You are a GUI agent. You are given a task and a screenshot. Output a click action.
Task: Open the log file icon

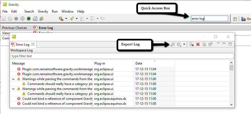point(204,44)
